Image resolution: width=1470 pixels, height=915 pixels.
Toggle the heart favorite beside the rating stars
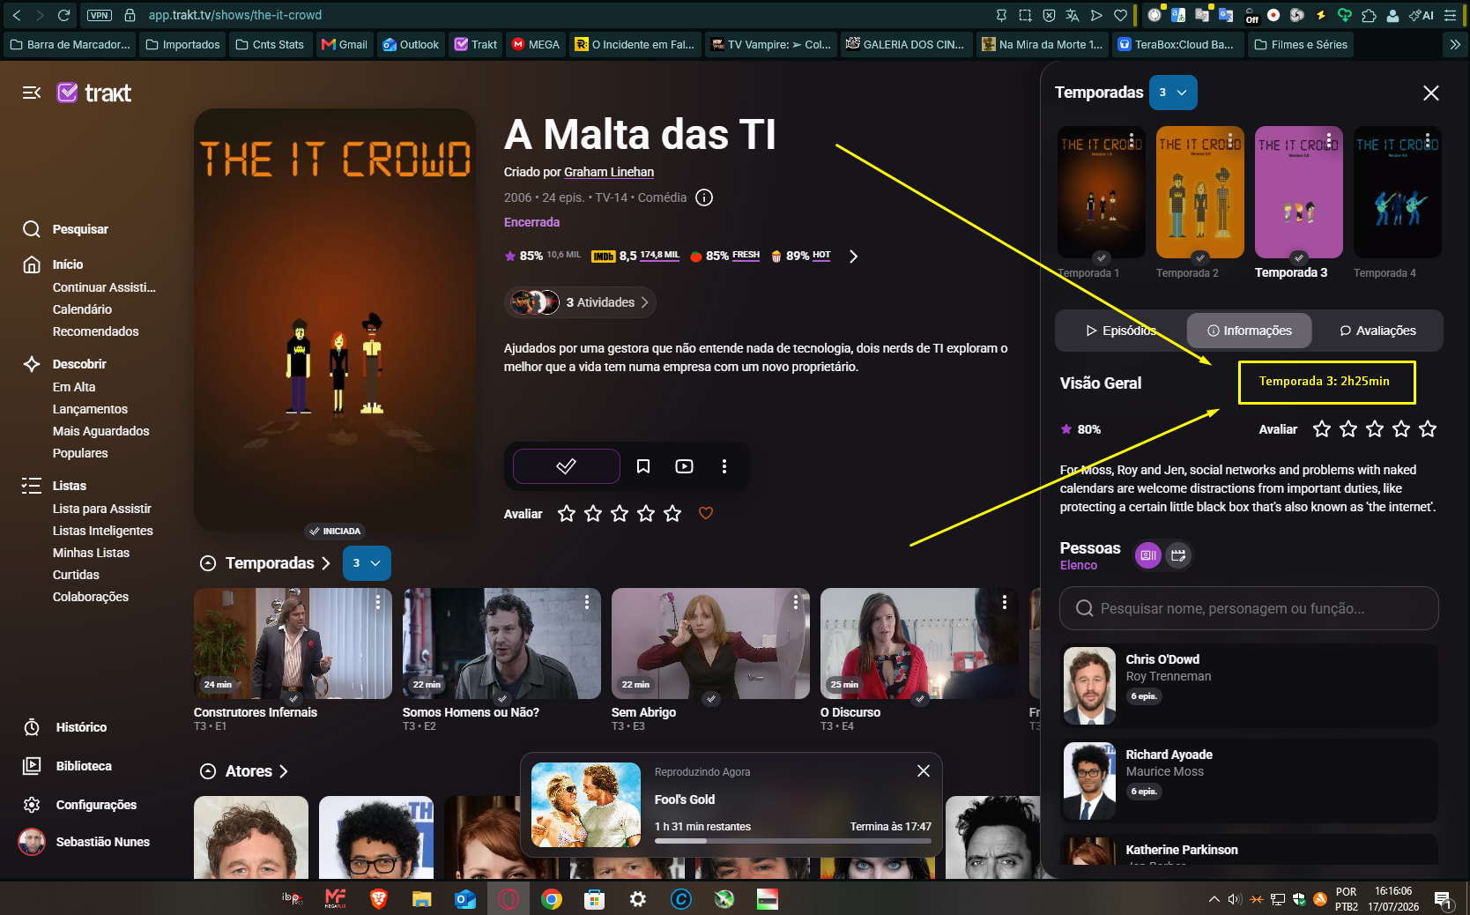706,513
